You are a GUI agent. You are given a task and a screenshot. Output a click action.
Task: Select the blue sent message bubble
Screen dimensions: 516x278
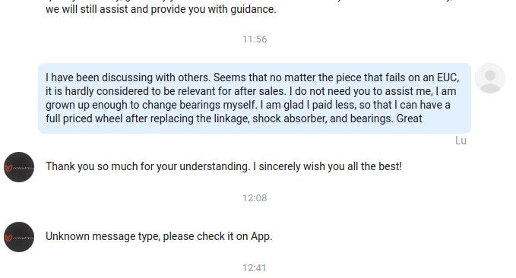tap(255, 98)
